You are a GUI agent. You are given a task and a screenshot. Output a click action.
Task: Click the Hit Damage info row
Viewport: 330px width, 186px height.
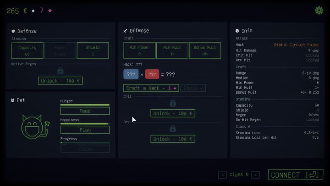(x=277, y=51)
